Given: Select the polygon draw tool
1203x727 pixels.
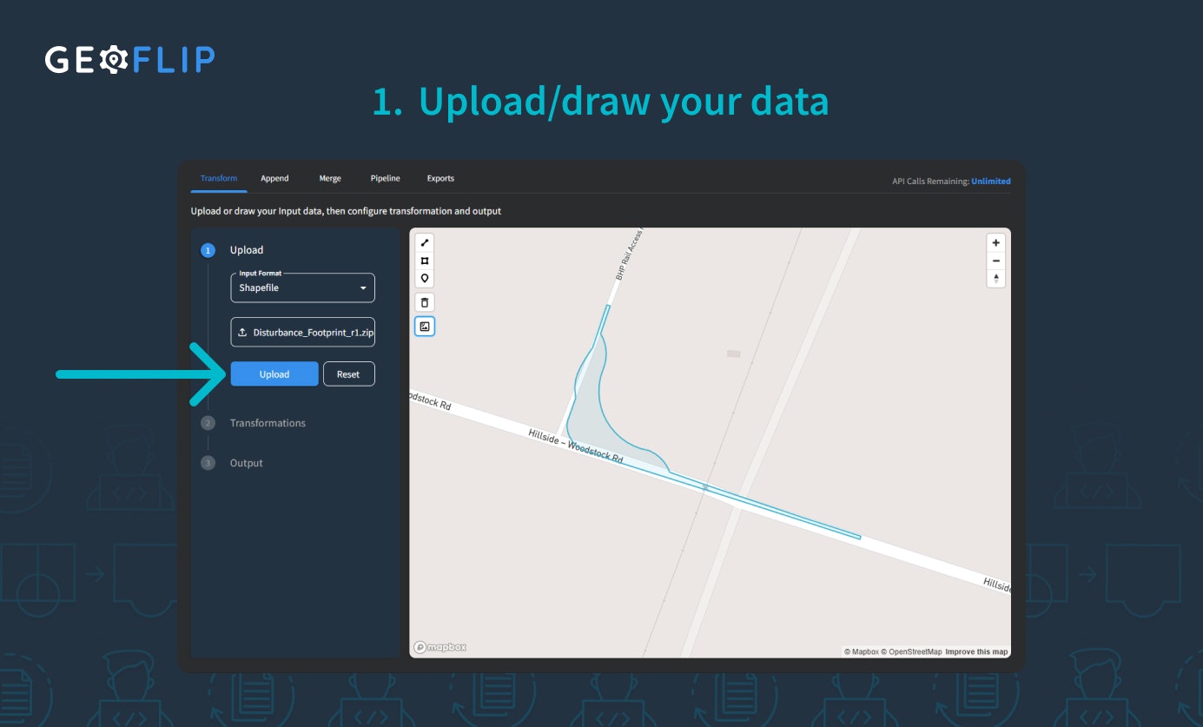Looking at the screenshot, I should [x=425, y=261].
